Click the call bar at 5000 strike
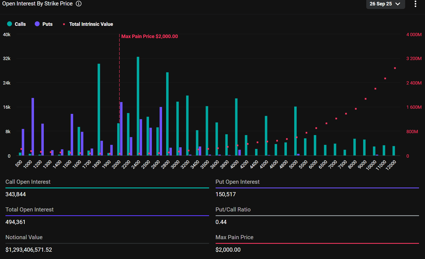 295,131
